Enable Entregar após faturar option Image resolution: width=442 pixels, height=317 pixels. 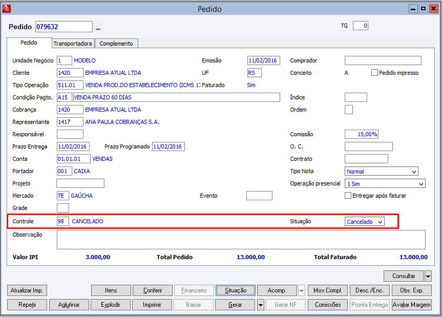click(348, 196)
